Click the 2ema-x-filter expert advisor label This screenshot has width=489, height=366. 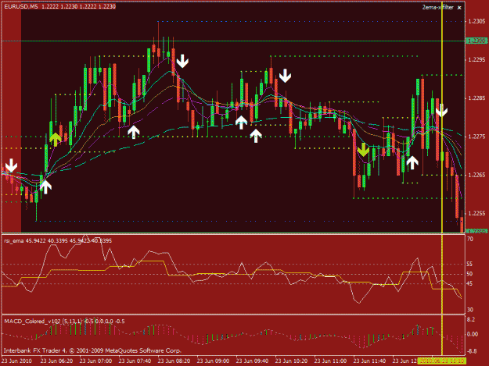(437, 8)
